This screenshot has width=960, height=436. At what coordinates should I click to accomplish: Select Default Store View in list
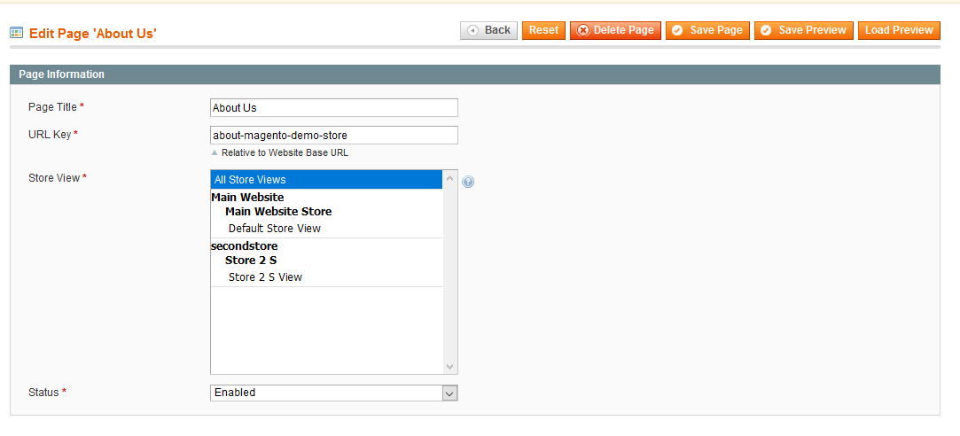click(274, 229)
